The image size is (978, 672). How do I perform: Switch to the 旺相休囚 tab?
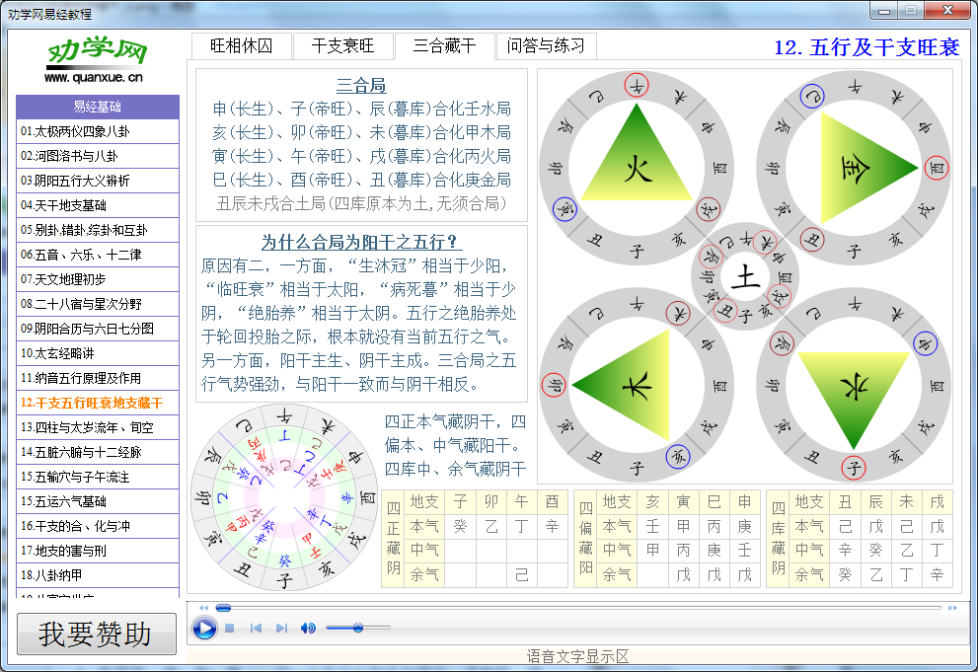[241, 45]
